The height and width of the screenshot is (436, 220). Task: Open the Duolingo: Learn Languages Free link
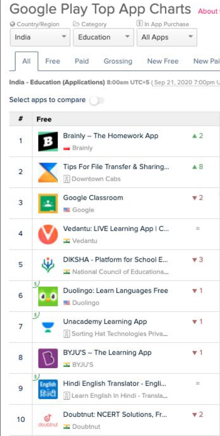coord(115,290)
